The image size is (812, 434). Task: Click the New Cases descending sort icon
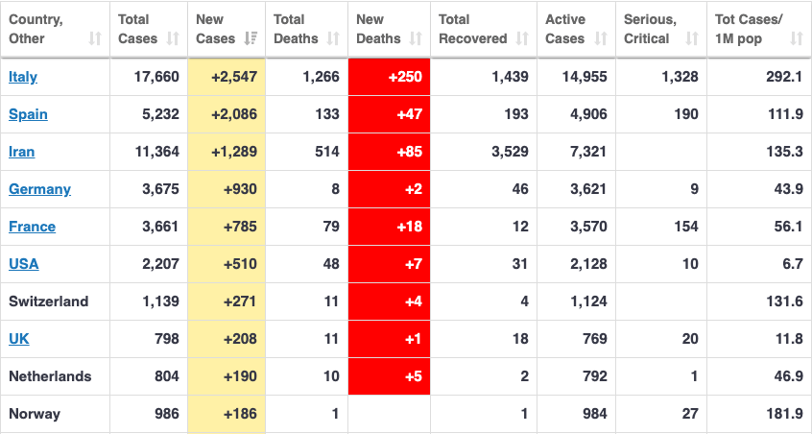(251, 38)
